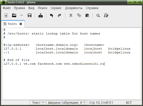
Task: Paste from clipboard using clipboard icon
Action: [x=87, y=15]
